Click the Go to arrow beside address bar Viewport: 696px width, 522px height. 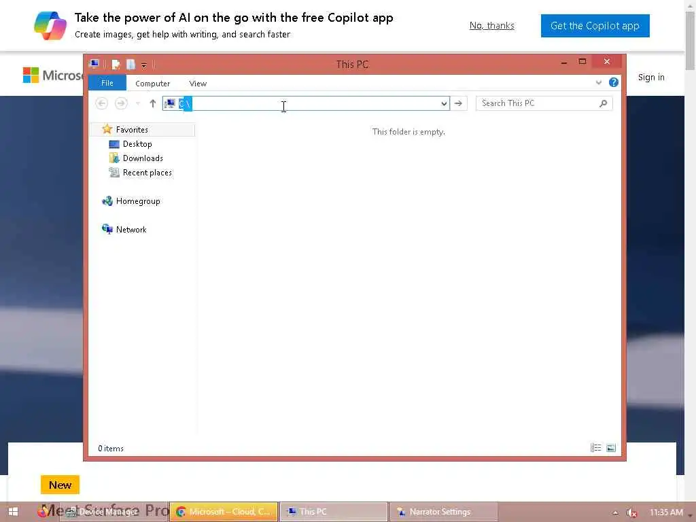(459, 103)
